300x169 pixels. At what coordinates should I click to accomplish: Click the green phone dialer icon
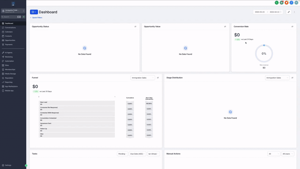(277, 3)
